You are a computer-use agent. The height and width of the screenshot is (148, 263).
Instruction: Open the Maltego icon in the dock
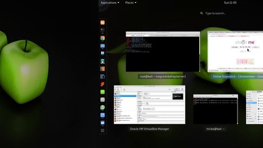[x=102, y=76]
